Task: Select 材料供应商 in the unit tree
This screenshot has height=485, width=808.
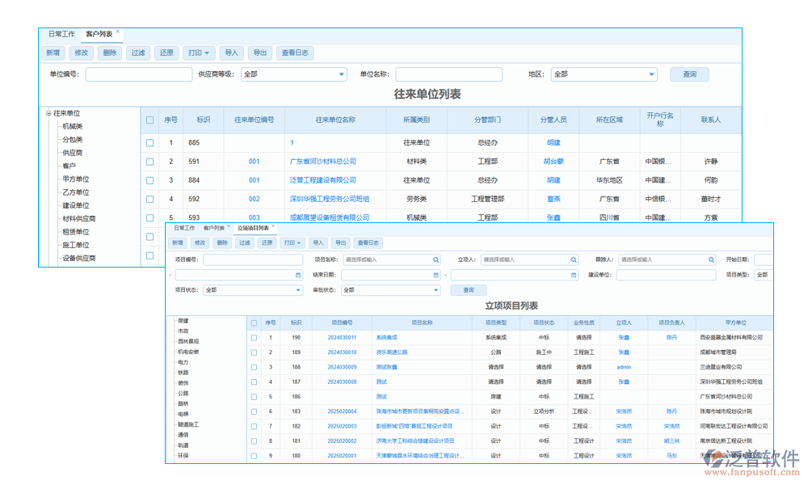Action: pyautogui.click(x=79, y=219)
